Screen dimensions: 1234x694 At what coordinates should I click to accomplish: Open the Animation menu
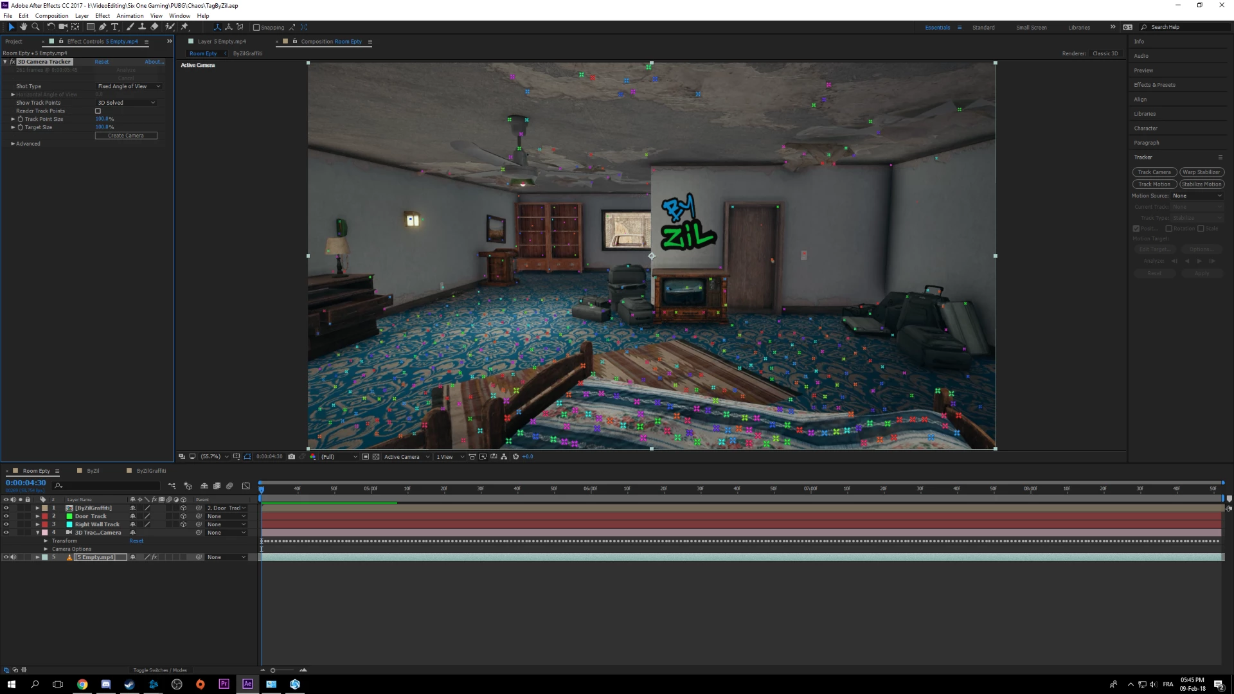coord(130,16)
